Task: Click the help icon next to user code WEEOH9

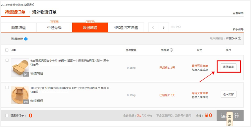Action: [x=239, y=38]
